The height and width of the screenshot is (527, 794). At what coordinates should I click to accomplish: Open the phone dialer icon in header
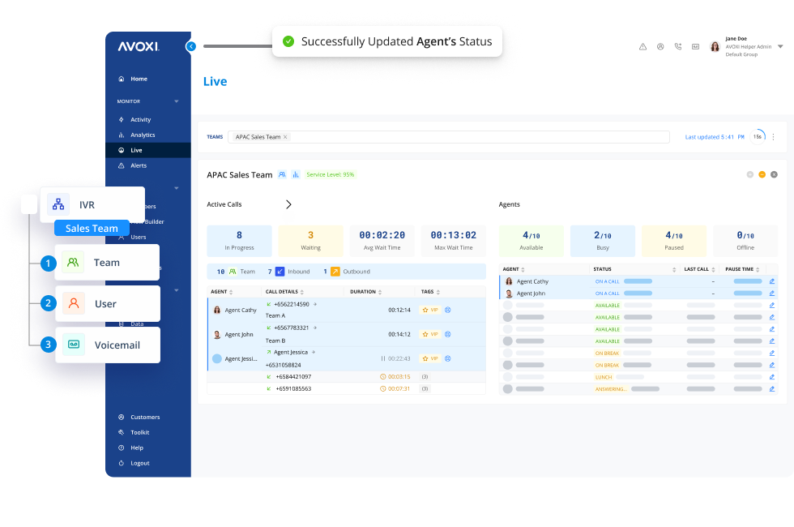click(678, 47)
